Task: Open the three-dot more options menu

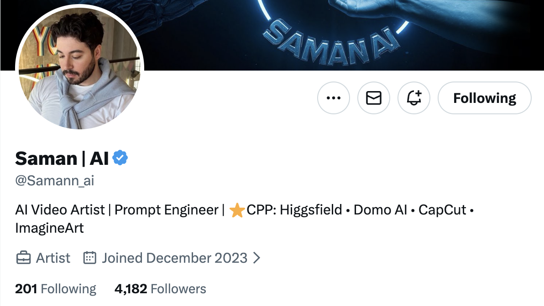Action: pos(334,98)
